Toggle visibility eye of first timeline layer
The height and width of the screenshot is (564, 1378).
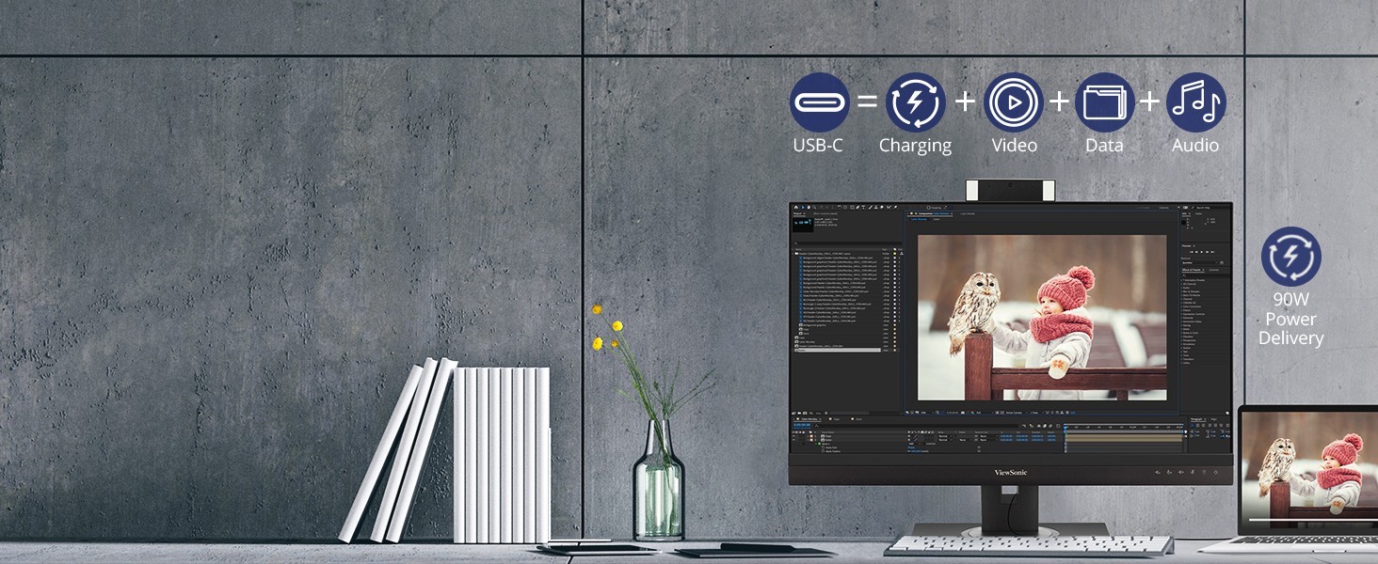pyautogui.click(x=795, y=435)
